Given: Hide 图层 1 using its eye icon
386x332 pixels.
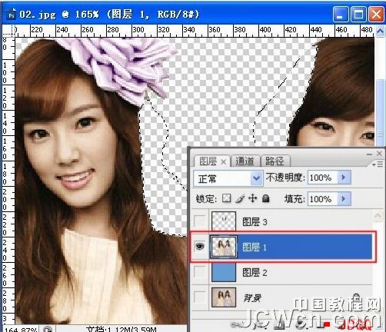Looking at the screenshot, I should [x=200, y=247].
